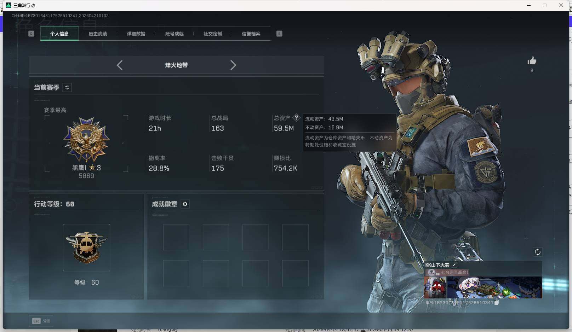
Task: Click the 不动资产：15.9M tooltip line
Action: [x=324, y=127]
